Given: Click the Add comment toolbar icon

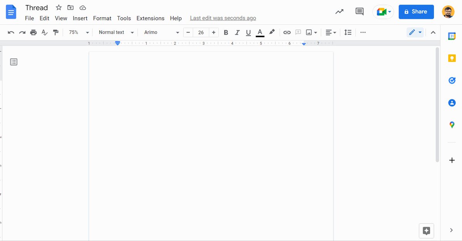Looking at the screenshot, I should (298, 33).
